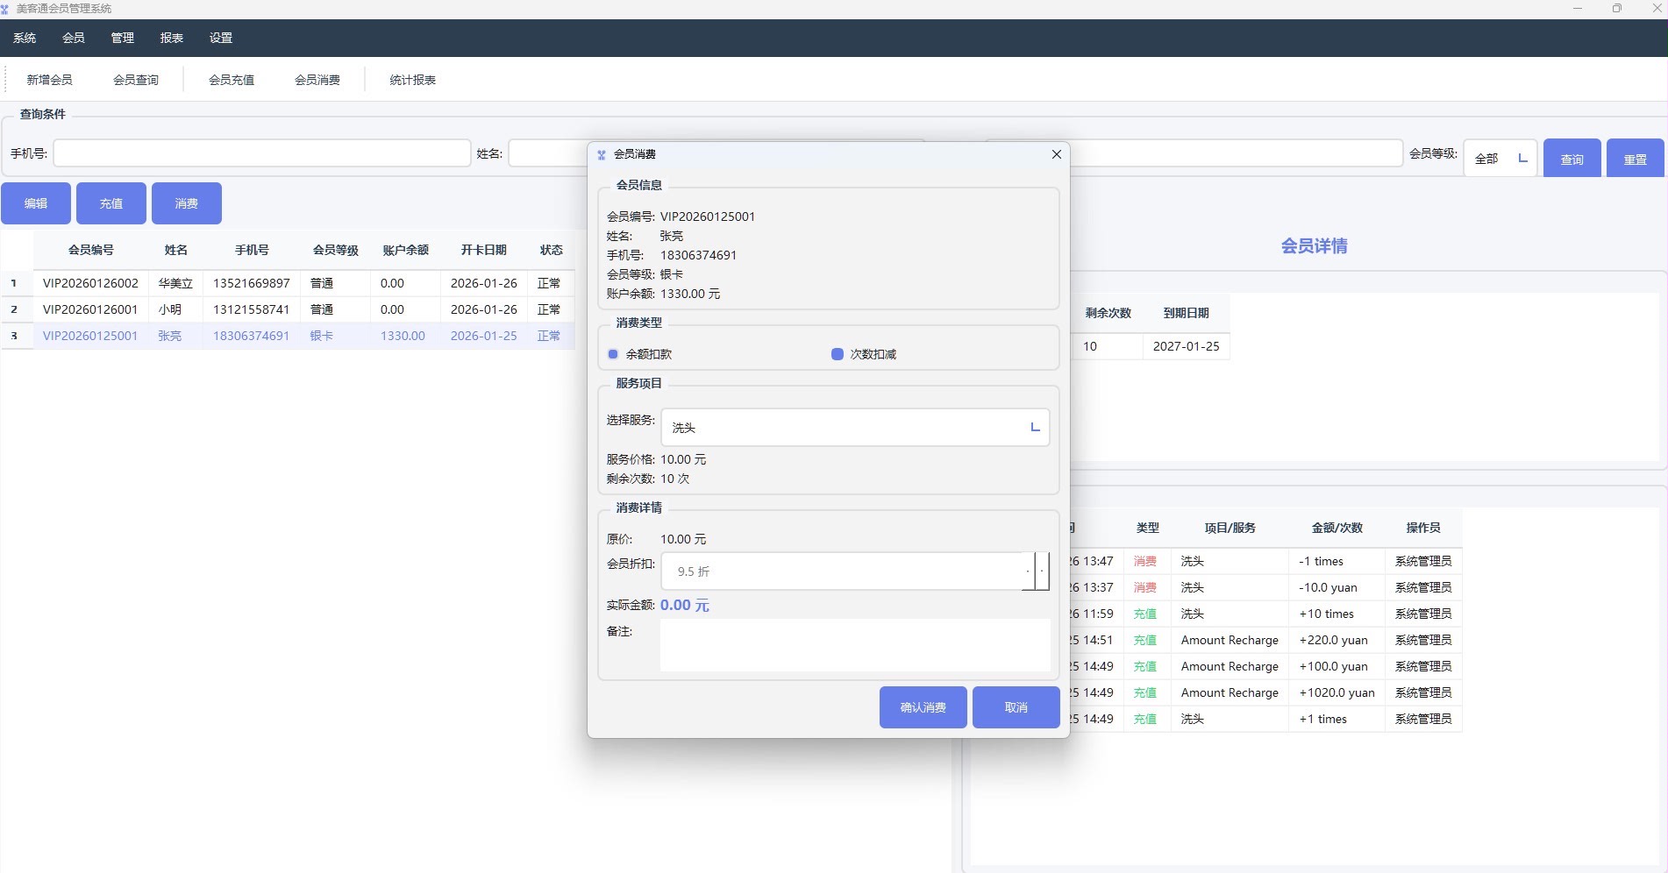Select 会员充值 in the toolbar

pyautogui.click(x=232, y=80)
